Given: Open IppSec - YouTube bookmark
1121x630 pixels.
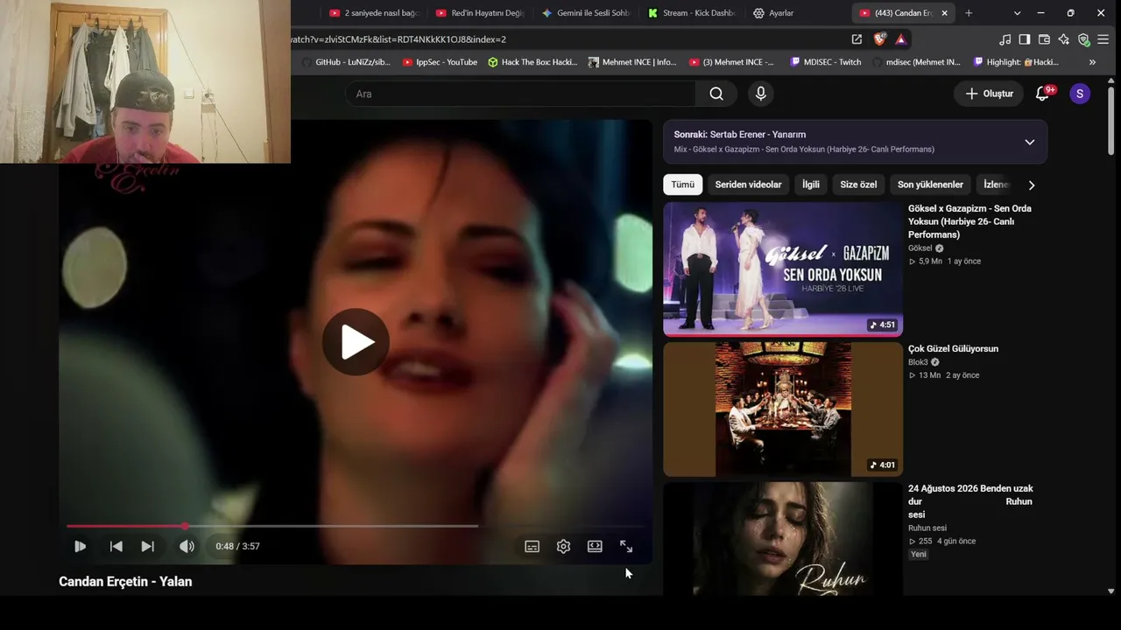Looking at the screenshot, I should (440, 62).
